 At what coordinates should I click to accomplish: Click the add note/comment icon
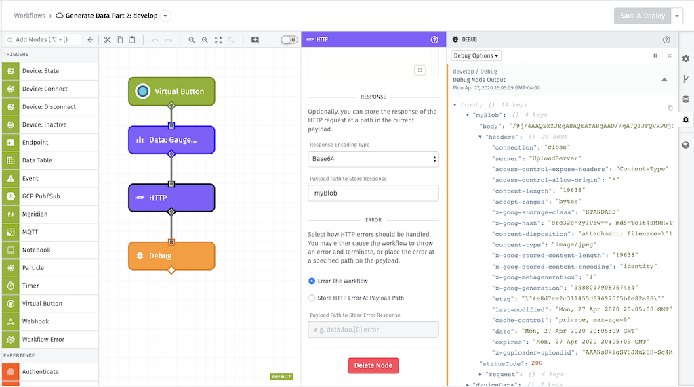point(255,40)
